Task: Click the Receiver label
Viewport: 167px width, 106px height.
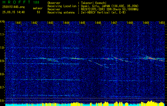Action: (54, 9)
